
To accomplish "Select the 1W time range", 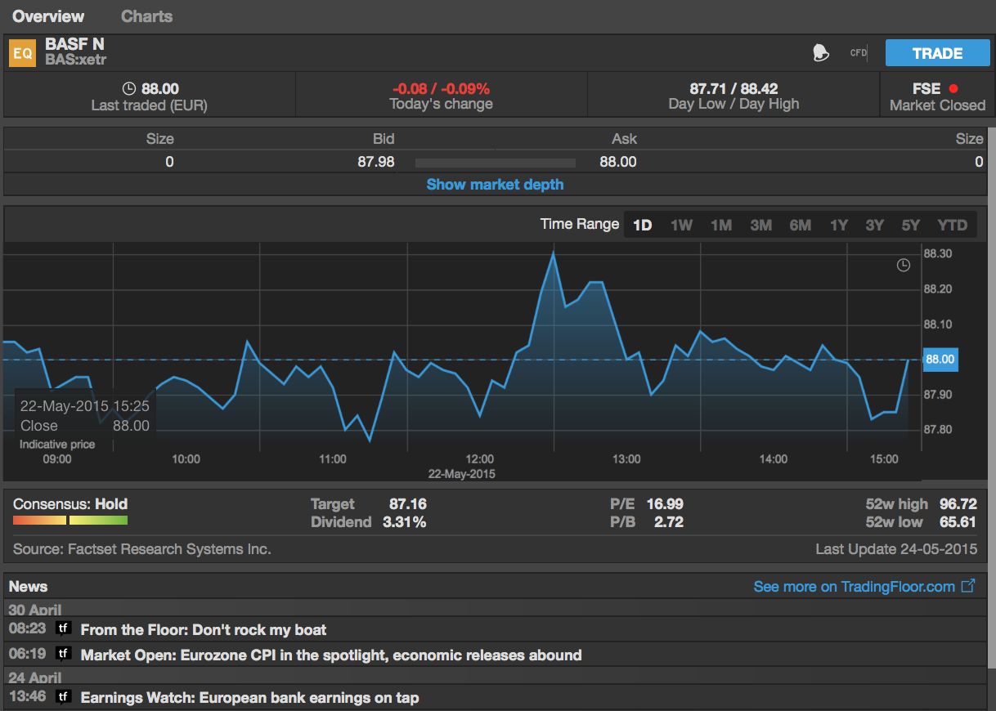I will [681, 225].
